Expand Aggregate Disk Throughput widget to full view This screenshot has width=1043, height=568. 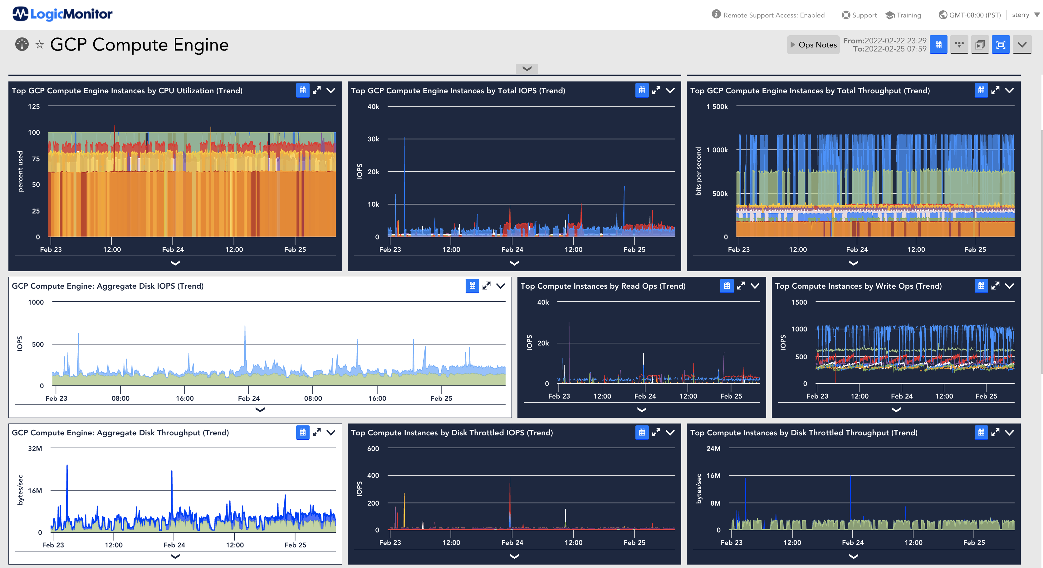[x=317, y=432]
